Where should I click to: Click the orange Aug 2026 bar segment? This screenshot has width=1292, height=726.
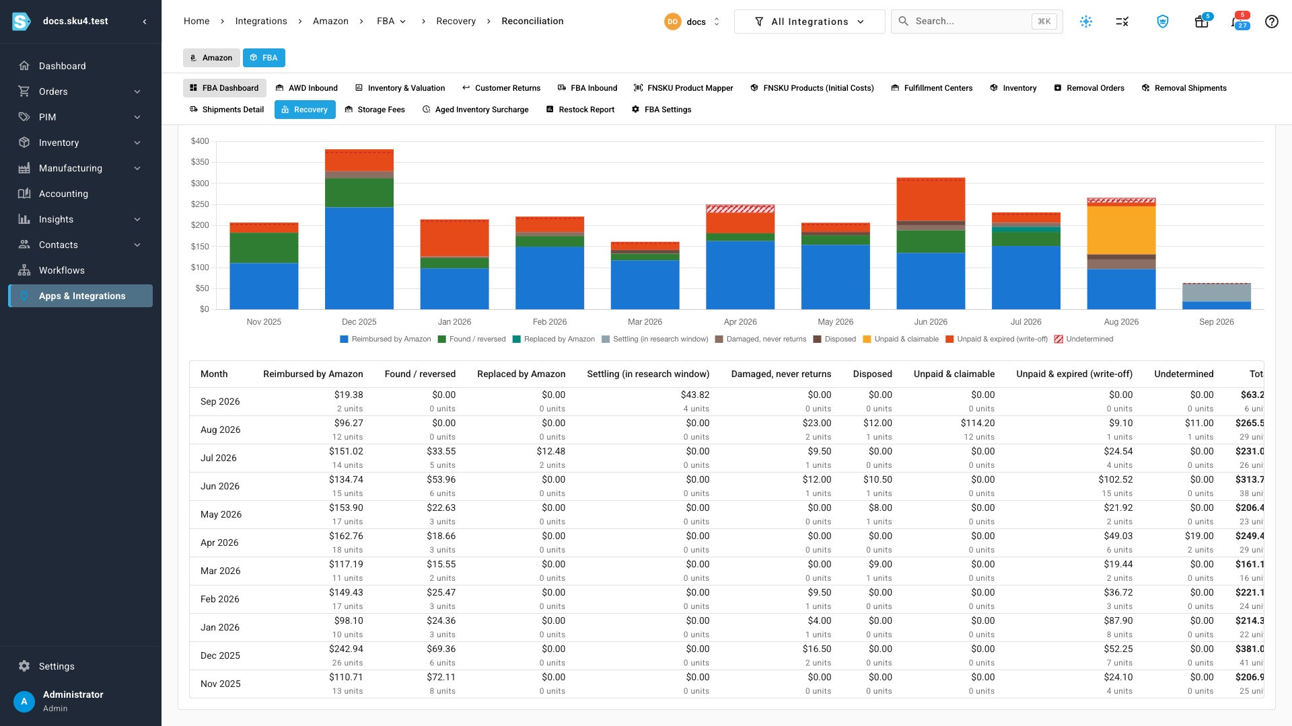[x=1121, y=230]
